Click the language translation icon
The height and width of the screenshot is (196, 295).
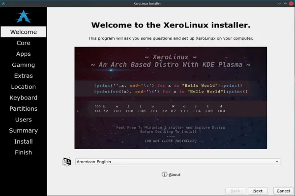67,162
